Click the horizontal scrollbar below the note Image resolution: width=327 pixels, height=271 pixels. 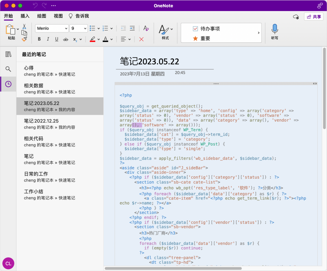point(173,268)
